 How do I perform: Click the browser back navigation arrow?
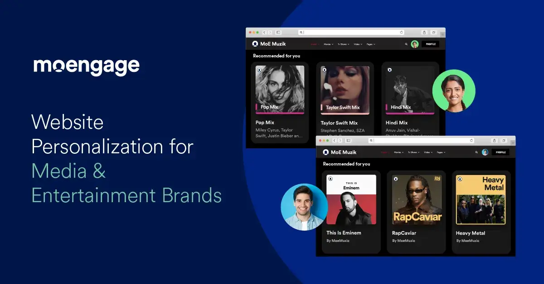pos(264,32)
